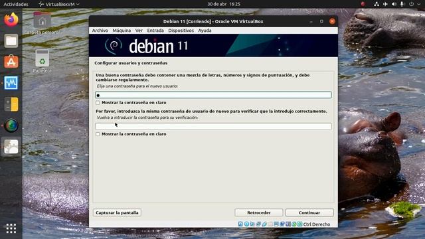The image size is (425, 239).
Task: Open the Dispositivos menu
Action: (181, 31)
